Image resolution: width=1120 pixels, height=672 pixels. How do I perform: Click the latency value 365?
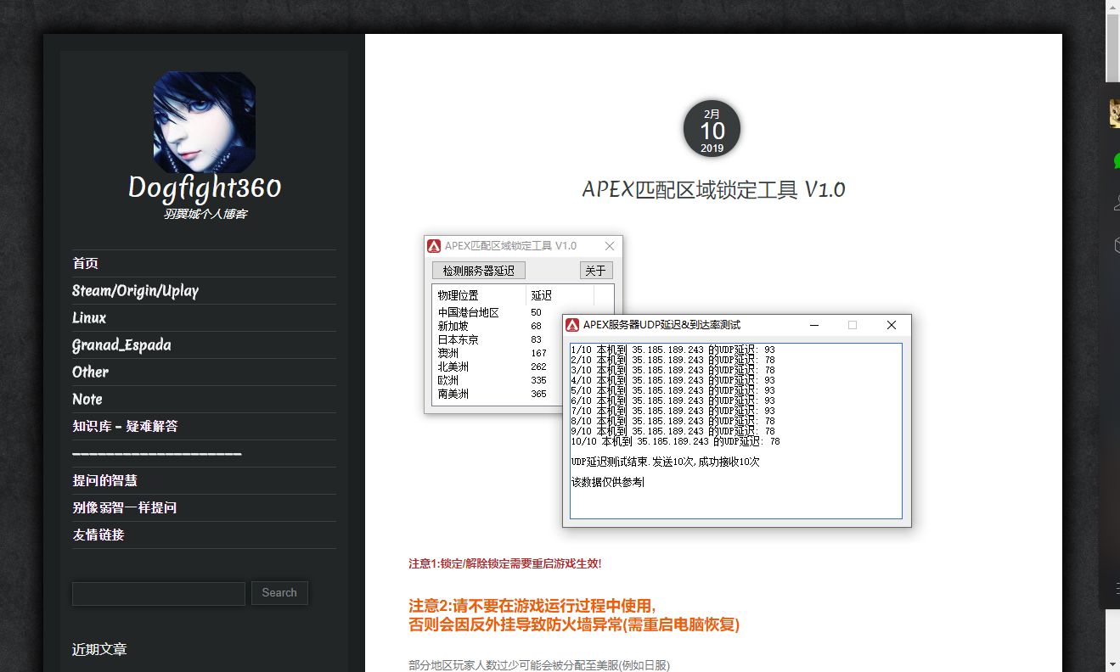pyautogui.click(x=538, y=395)
